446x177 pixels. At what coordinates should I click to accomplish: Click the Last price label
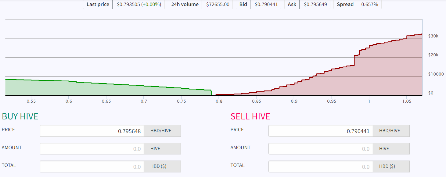click(x=98, y=5)
